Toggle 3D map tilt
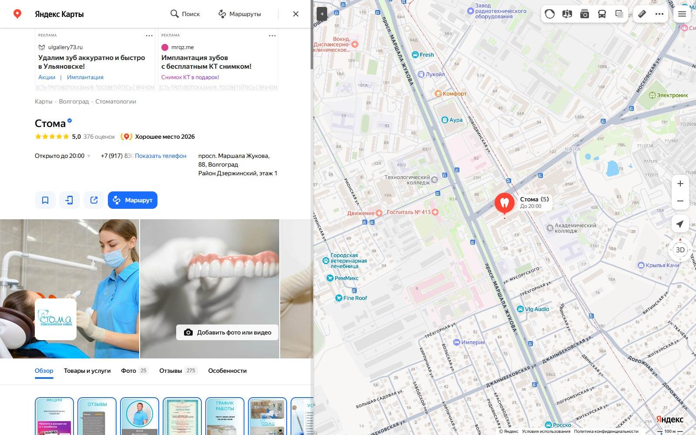Viewport: 696px width, 435px height. pos(680,250)
